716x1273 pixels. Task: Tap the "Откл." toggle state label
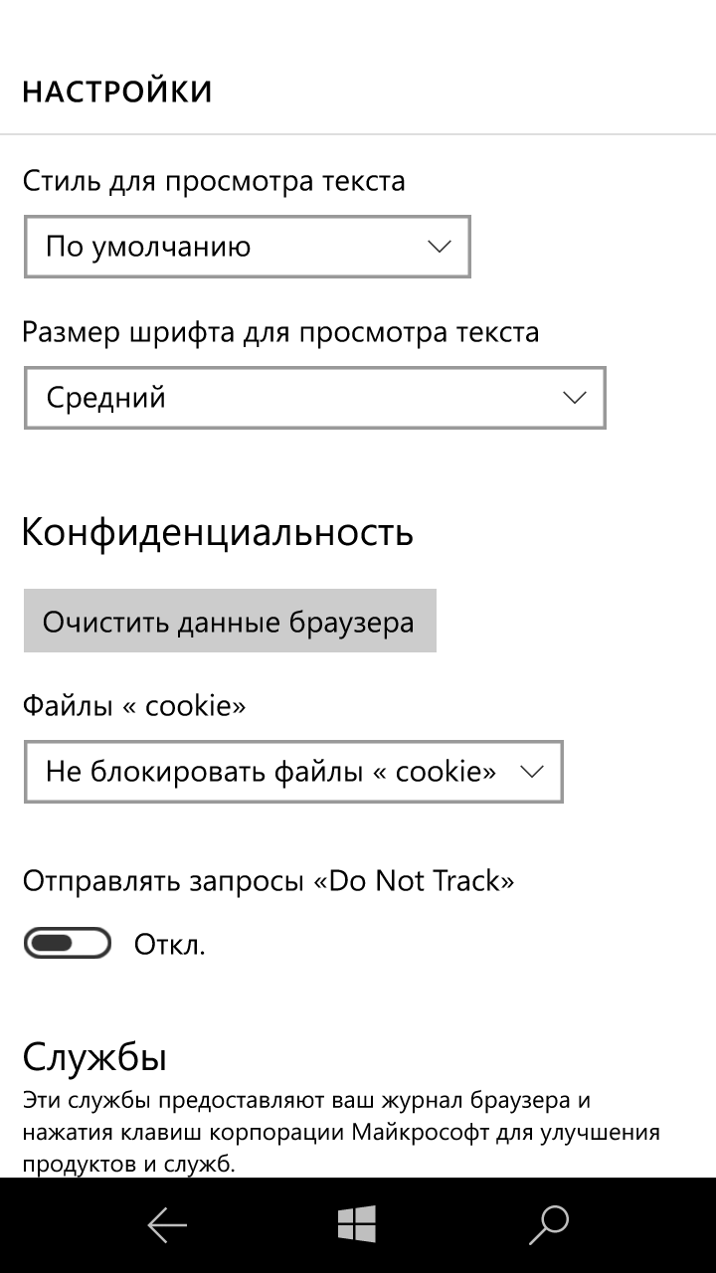click(170, 945)
